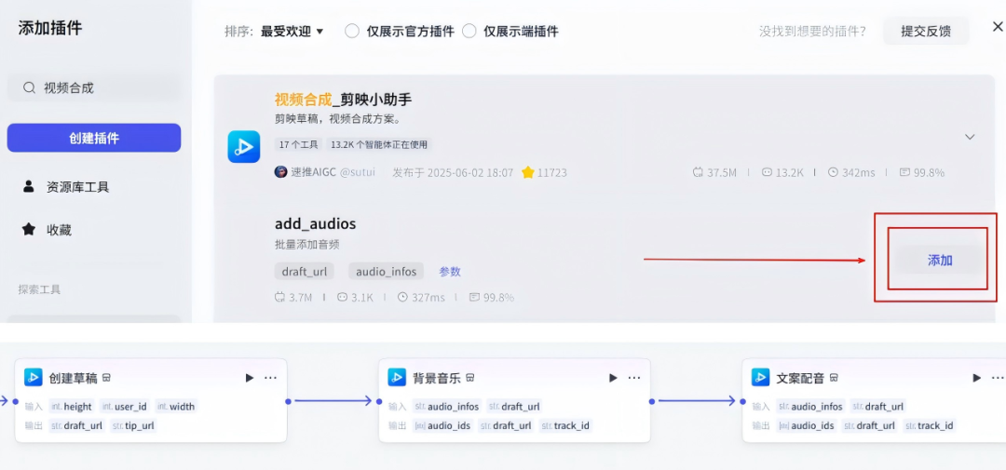The image size is (1006, 470).
Task: Click the 创建草稿 node plugin icon
Action: point(33,377)
